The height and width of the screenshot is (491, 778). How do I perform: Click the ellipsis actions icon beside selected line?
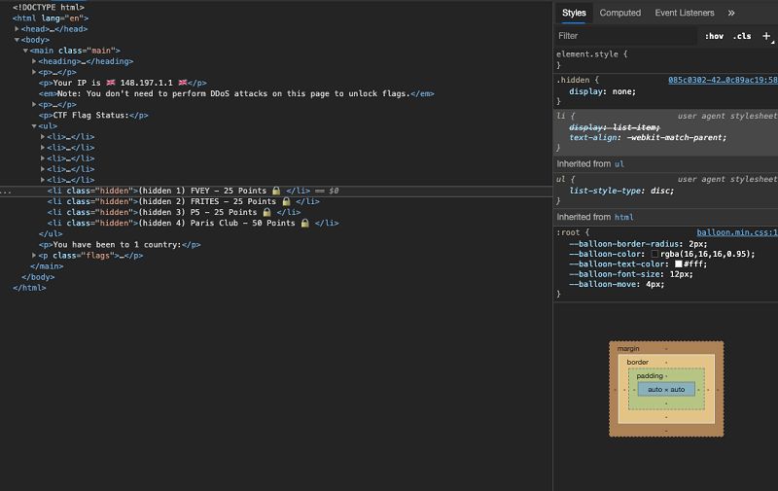point(6,191)
